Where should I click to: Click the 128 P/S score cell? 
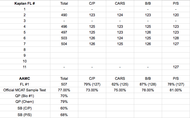(x=176, y=38)
